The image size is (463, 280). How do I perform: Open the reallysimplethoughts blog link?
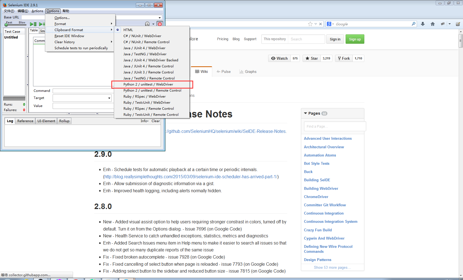[191, 177]
